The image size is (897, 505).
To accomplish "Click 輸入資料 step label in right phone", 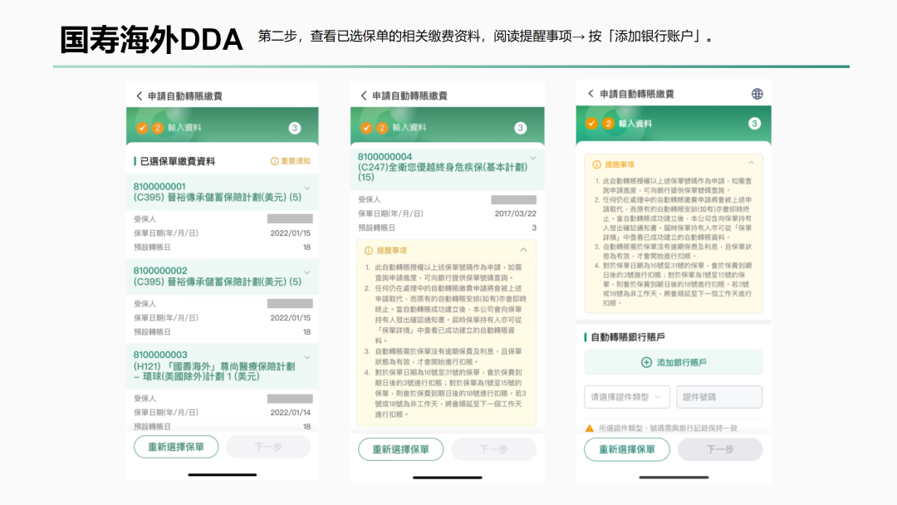I will [x=635, y=124].
